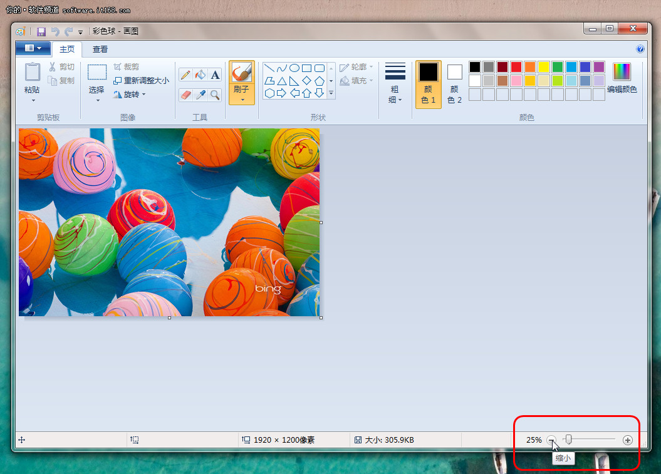
Task: Pick the yellow palette swatch
Action: click(x=543, y=66)
